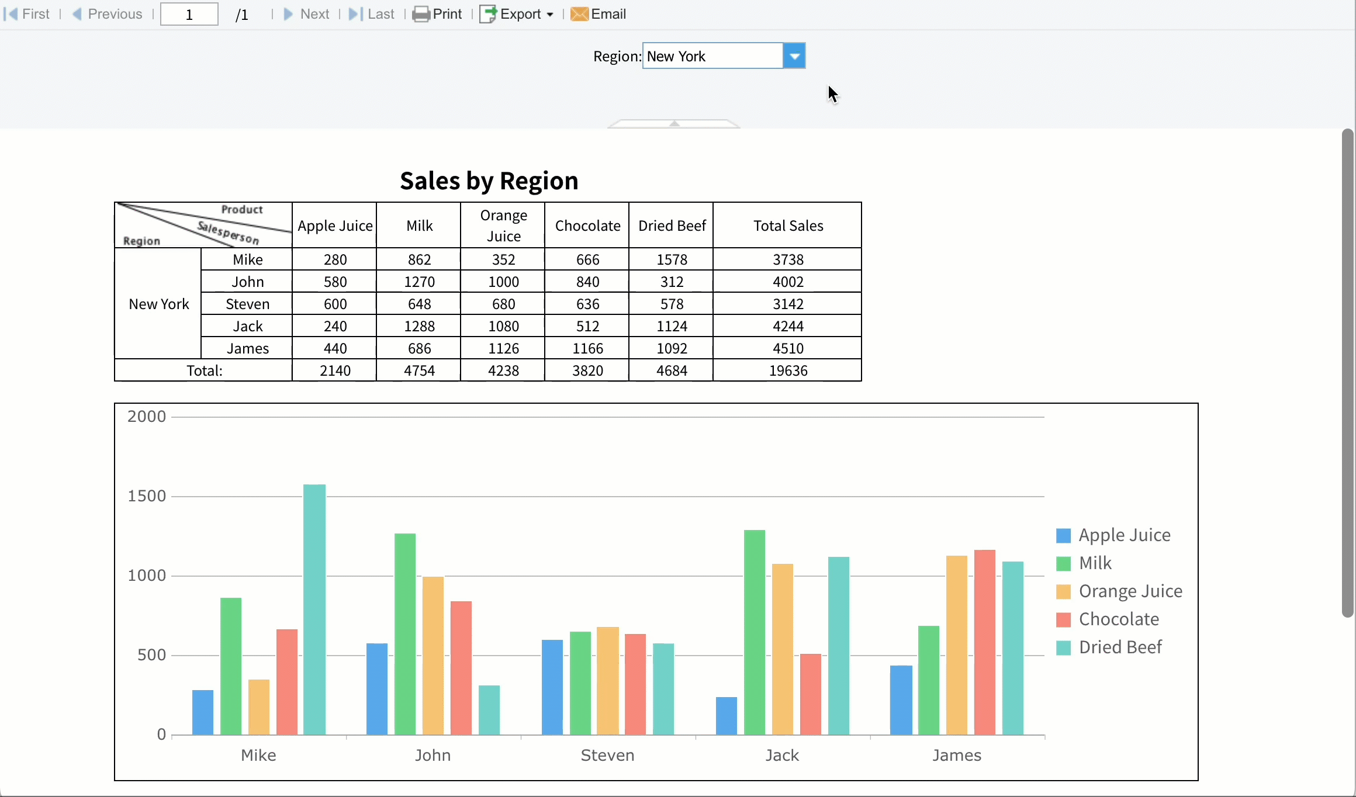The image size is (1356, 797).
Task: Click the page number input field
Action: click(189, 14)
